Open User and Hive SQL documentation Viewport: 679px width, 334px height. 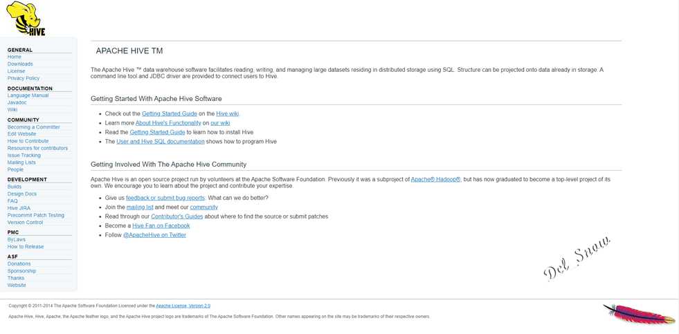pos(160,142)
